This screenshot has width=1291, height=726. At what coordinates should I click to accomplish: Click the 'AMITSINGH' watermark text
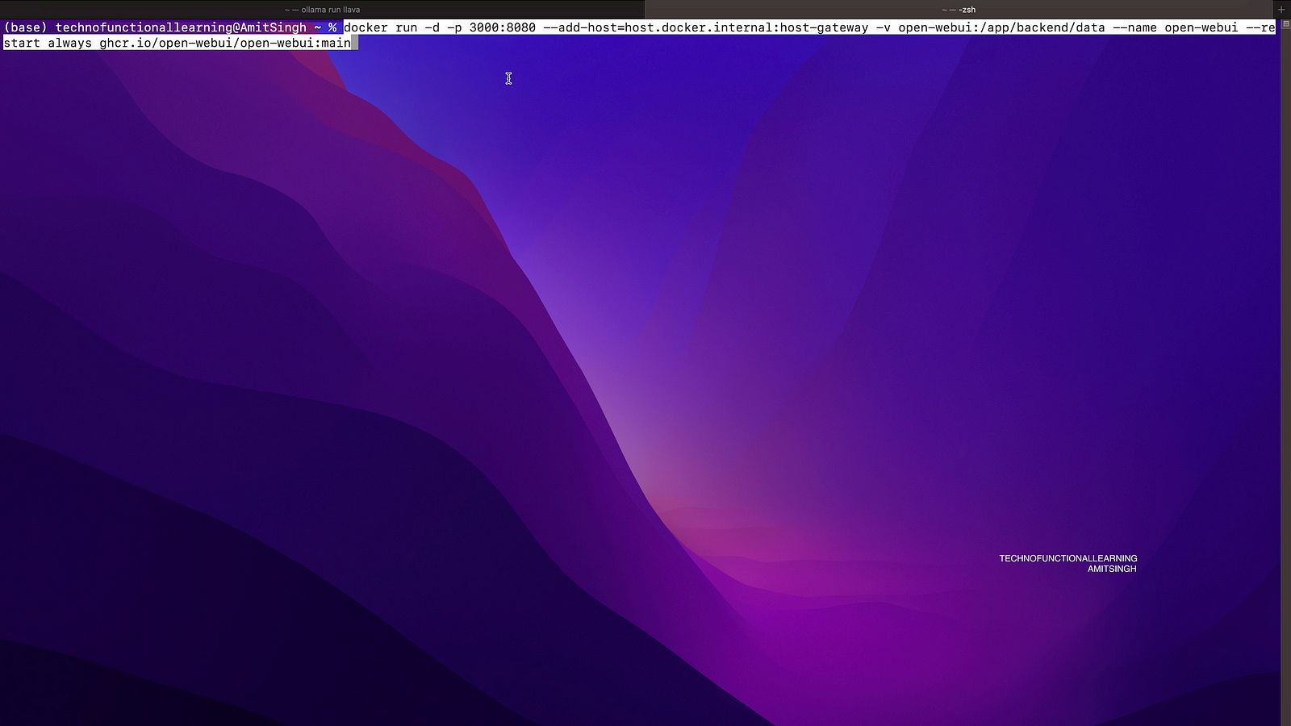(1111, 569)
